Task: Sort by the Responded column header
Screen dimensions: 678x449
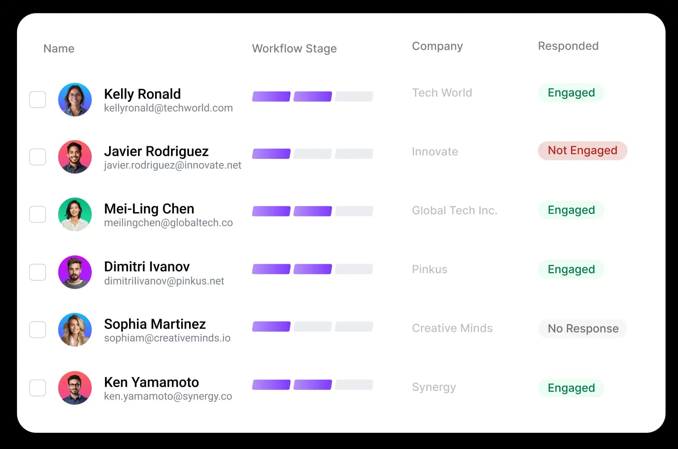Action: 568,46
